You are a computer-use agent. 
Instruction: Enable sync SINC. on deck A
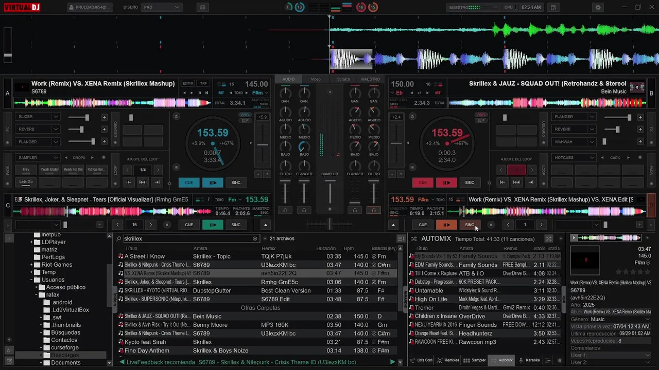[x=236, y=182]
